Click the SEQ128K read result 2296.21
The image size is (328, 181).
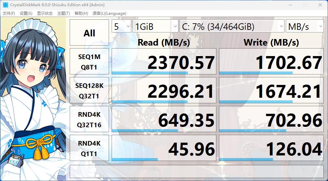click(164, 90)
